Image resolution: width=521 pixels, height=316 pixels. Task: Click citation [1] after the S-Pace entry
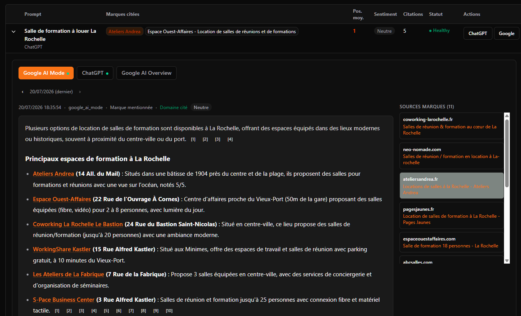coord(57,311)
